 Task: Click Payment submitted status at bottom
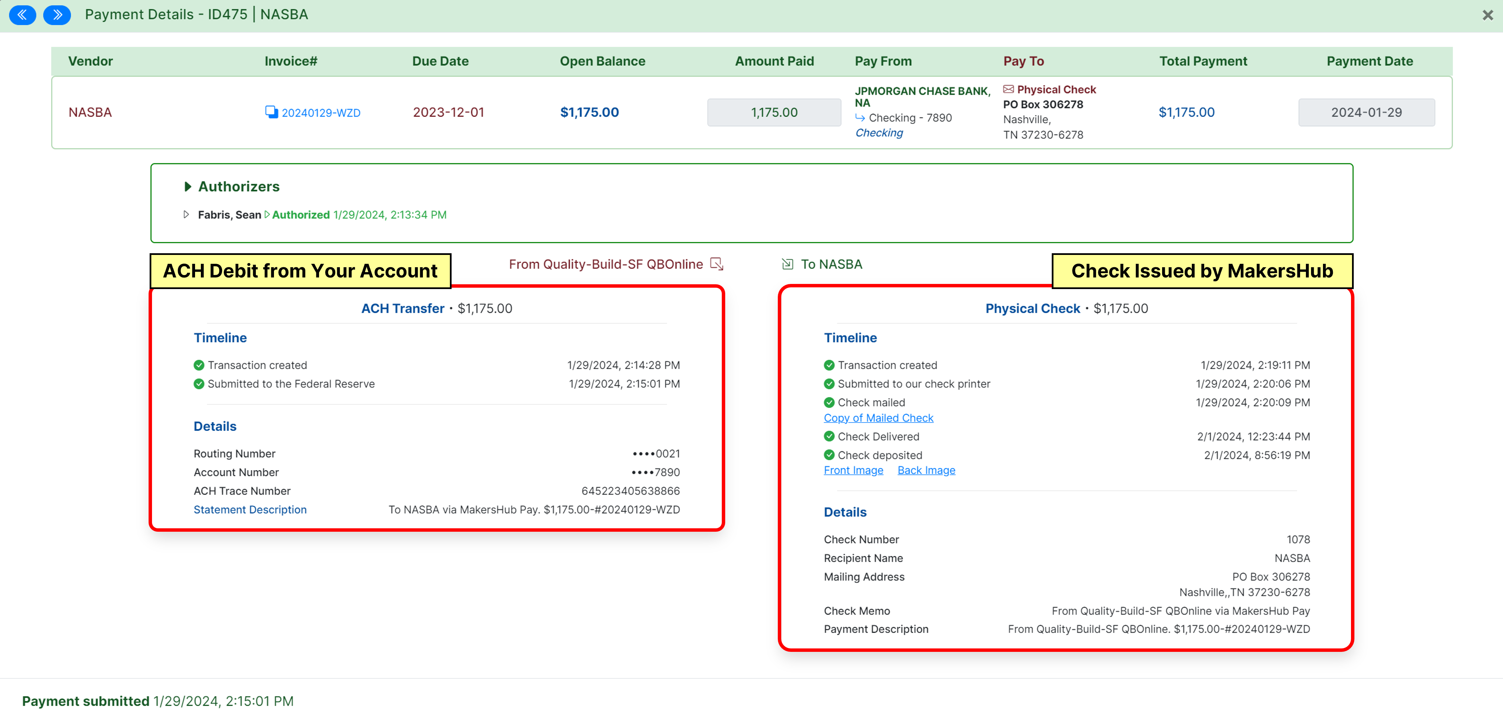coord(157,701)
